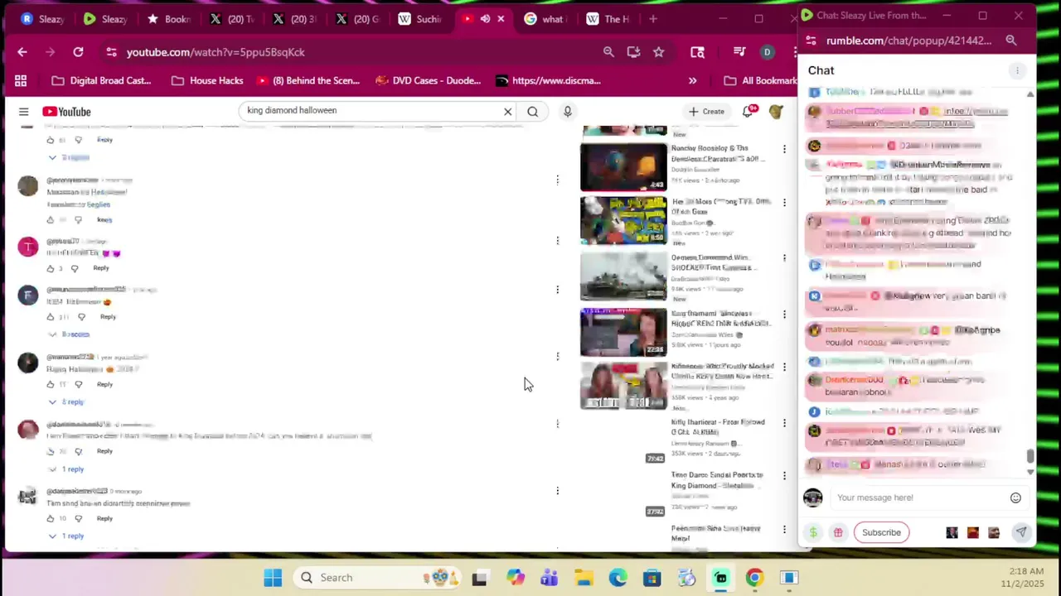The image size is (1061, 596).
Task: Open the YouTube account avatar menu
Action: [x=776, y=111]
